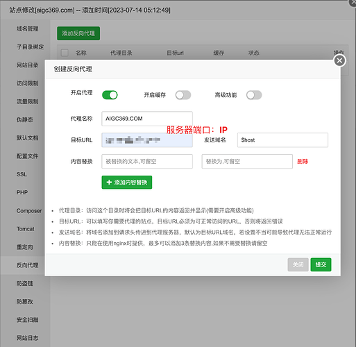Submit the form with 提交 button
356x347 pixels.
pyautogui.click(x=321, y=264)
